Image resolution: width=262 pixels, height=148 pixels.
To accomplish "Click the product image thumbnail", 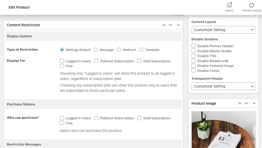I will pos(224,130).
